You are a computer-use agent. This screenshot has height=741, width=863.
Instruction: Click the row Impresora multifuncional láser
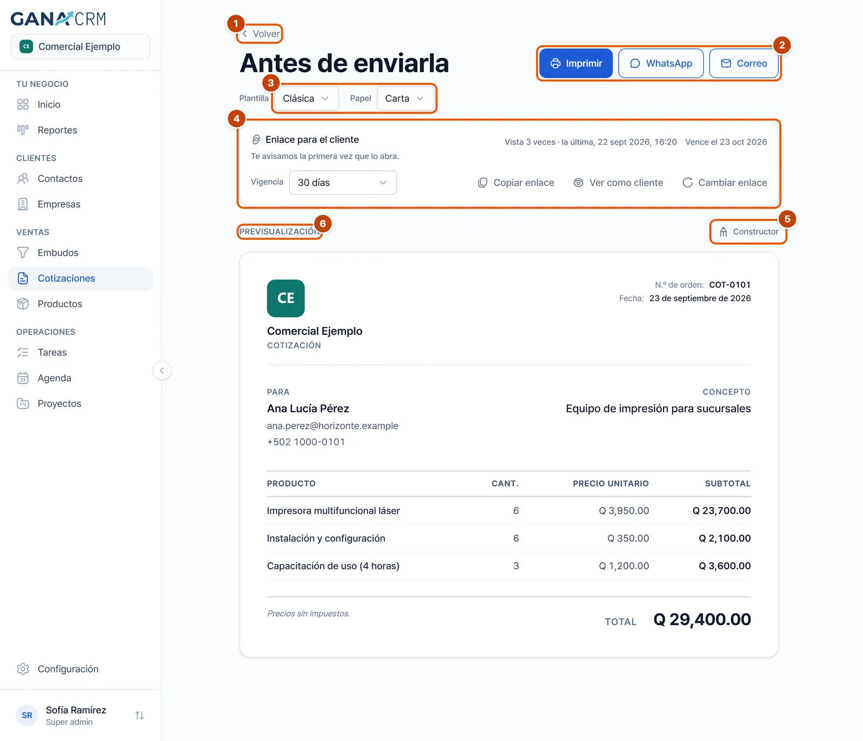509,511
